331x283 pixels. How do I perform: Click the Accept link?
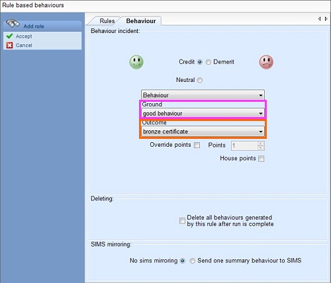tap(24, 36)
